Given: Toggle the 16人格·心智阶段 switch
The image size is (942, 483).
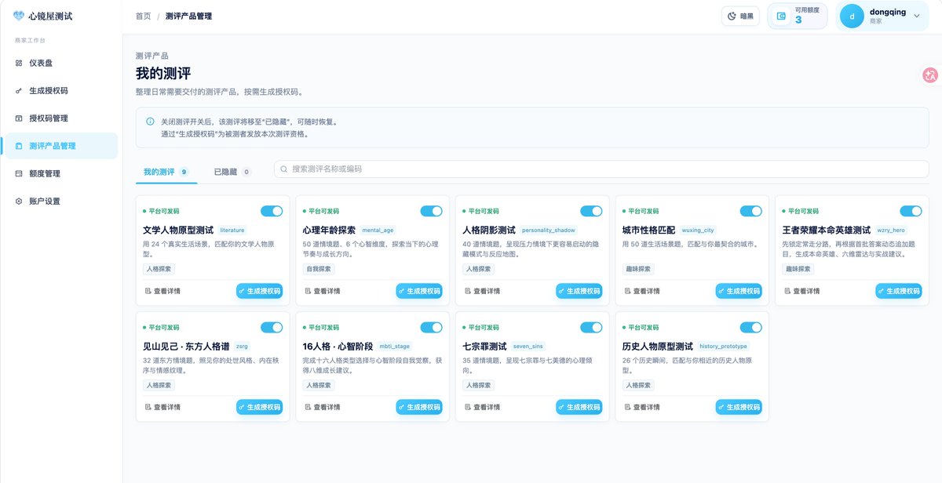Looking at the screenshot, I should 432,327.
